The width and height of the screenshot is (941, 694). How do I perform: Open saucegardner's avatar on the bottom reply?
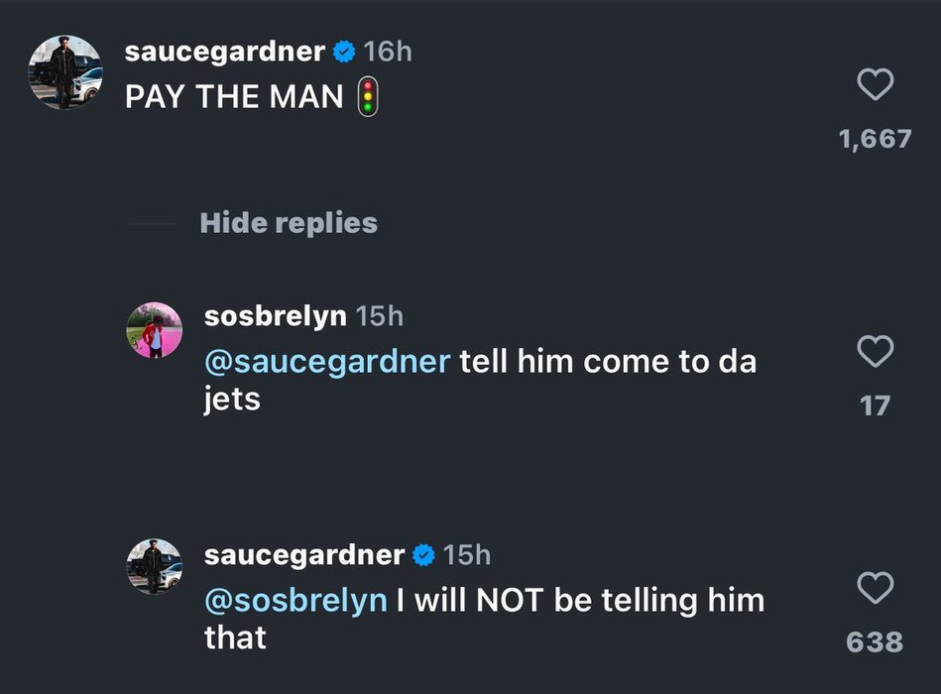point(155,567)
